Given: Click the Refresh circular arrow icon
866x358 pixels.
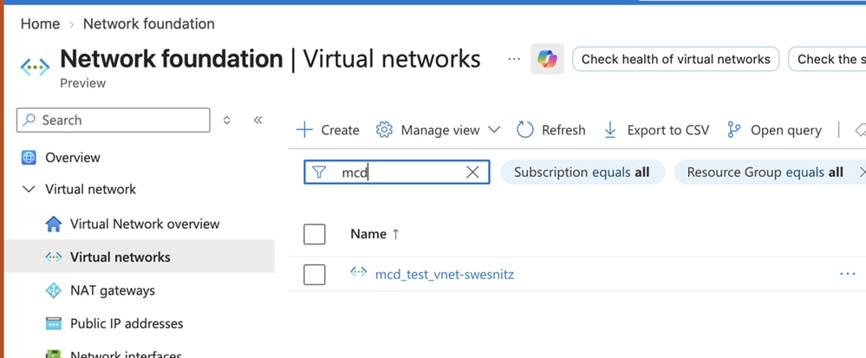Looking at the screenshot, I should point(524,130).
